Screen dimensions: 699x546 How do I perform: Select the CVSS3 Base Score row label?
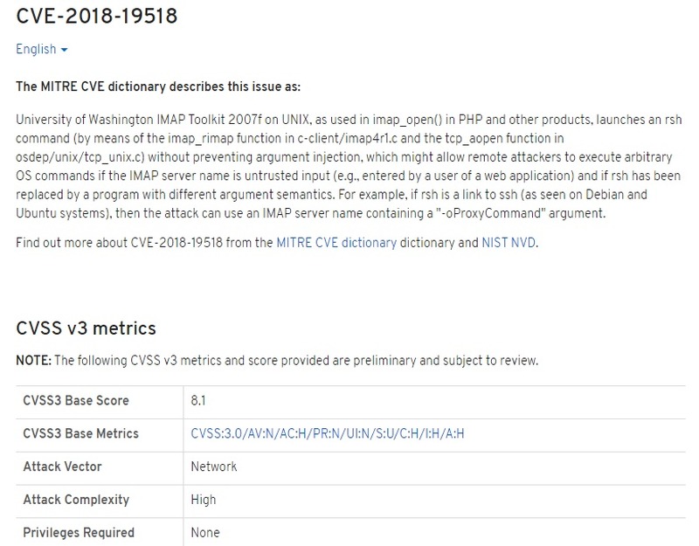(x=76, y=401)
